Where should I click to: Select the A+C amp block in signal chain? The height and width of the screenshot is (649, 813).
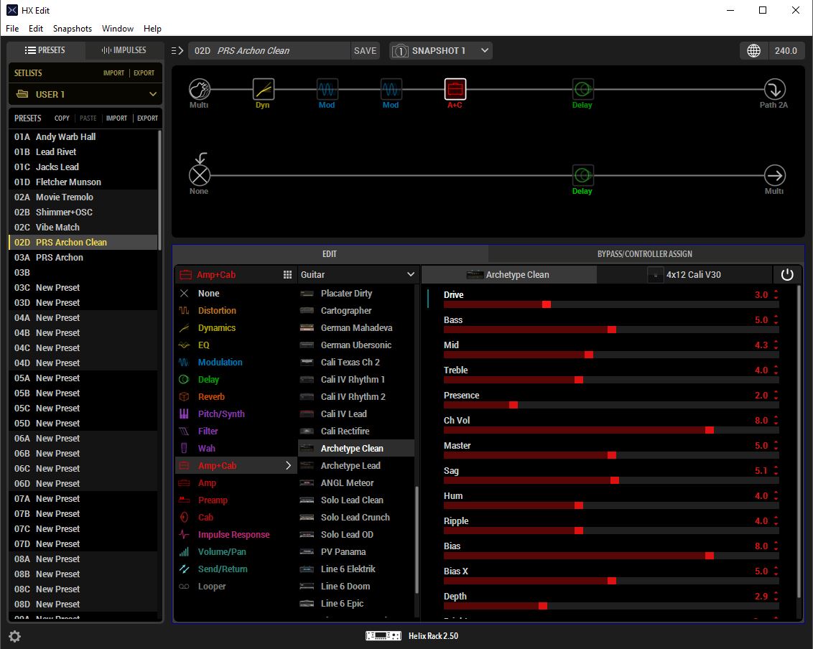click(x=455, y=89)
